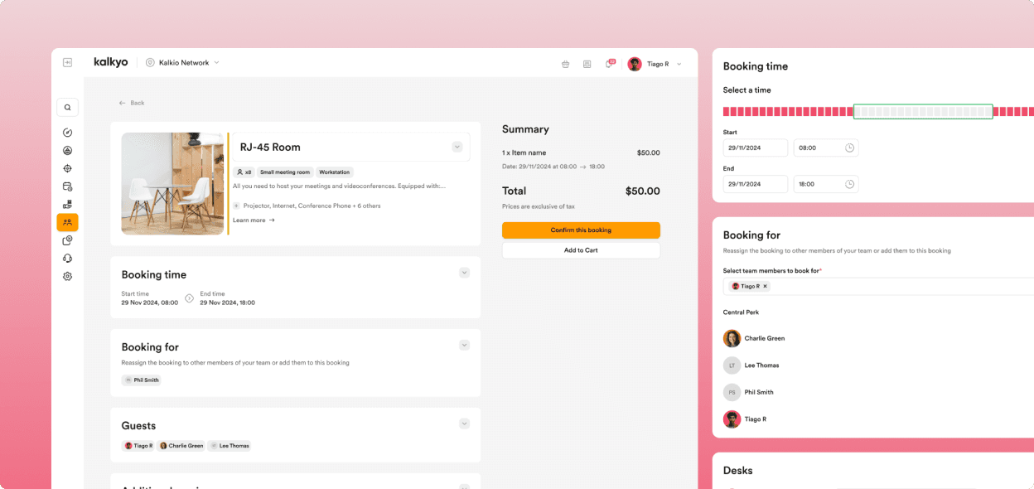Click the x8 capacity tag
Screen dimensions: 1034x489
244,172
